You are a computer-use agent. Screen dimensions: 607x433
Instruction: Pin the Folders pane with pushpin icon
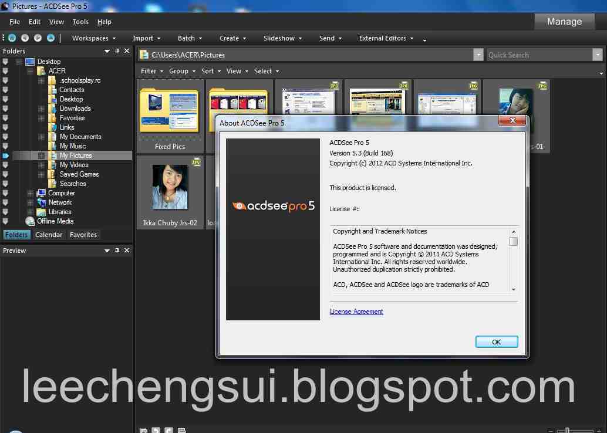point(117,51)
